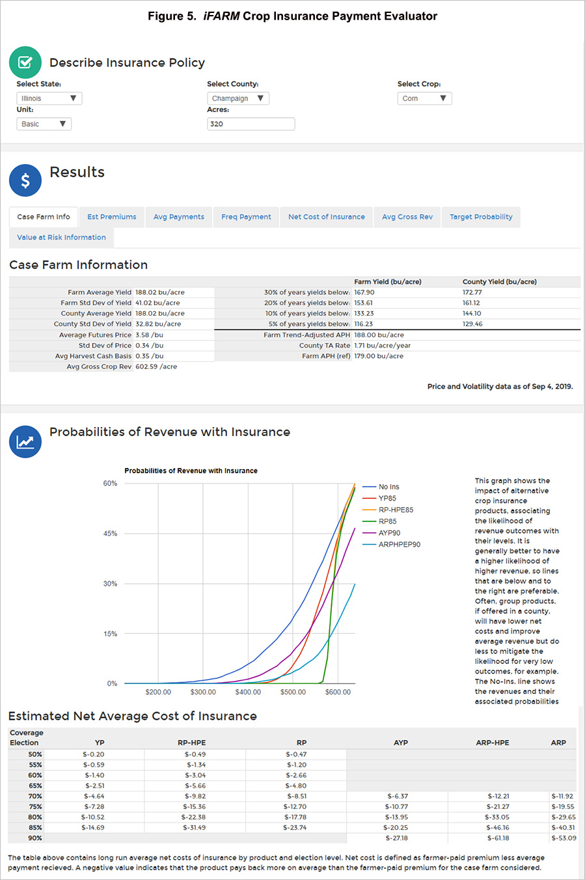Open the Select Crop dropdown showing Corn
Viewport: 585px width, 880px height.
pyautogui.click(x=424, y=98)
